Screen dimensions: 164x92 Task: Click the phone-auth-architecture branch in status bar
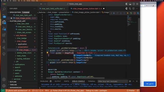17,90
